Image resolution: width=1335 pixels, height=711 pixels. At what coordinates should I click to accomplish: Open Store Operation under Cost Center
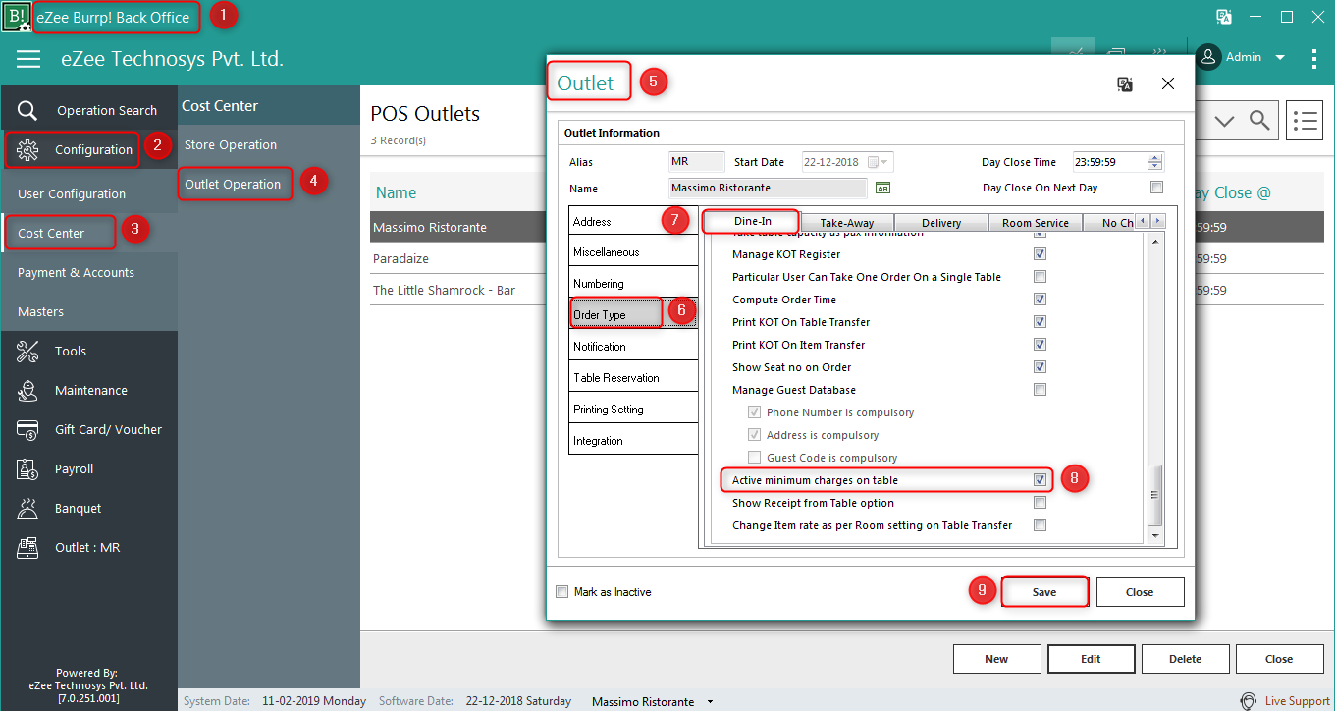click(x=231, y=144)
